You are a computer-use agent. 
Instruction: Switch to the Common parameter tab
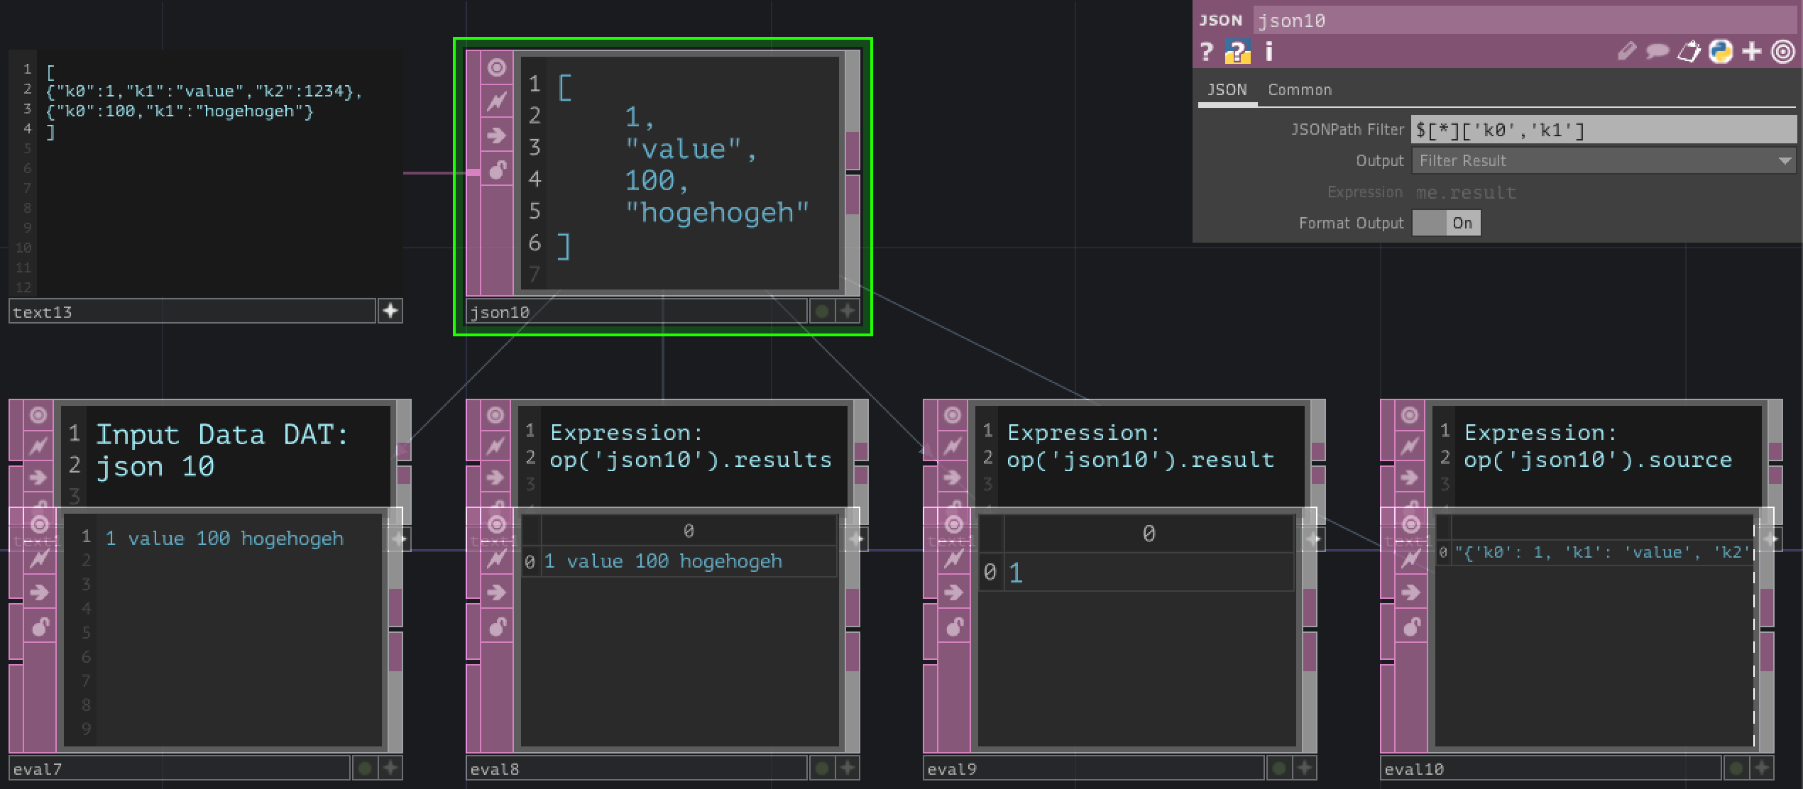(1300, 90)
